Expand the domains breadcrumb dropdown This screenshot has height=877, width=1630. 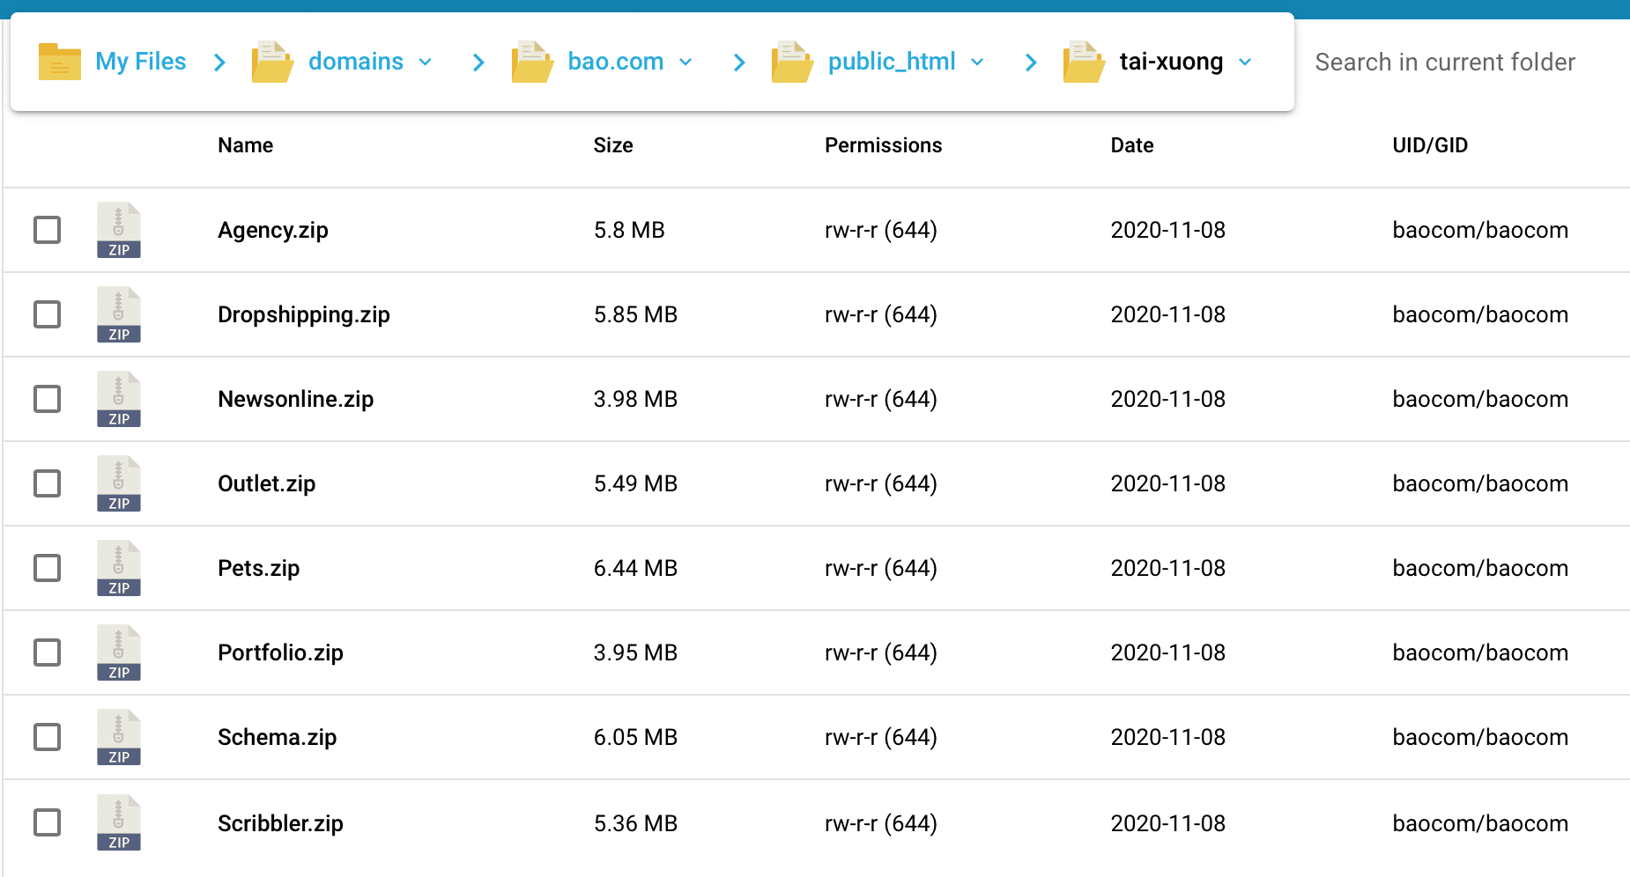(426, 62)
